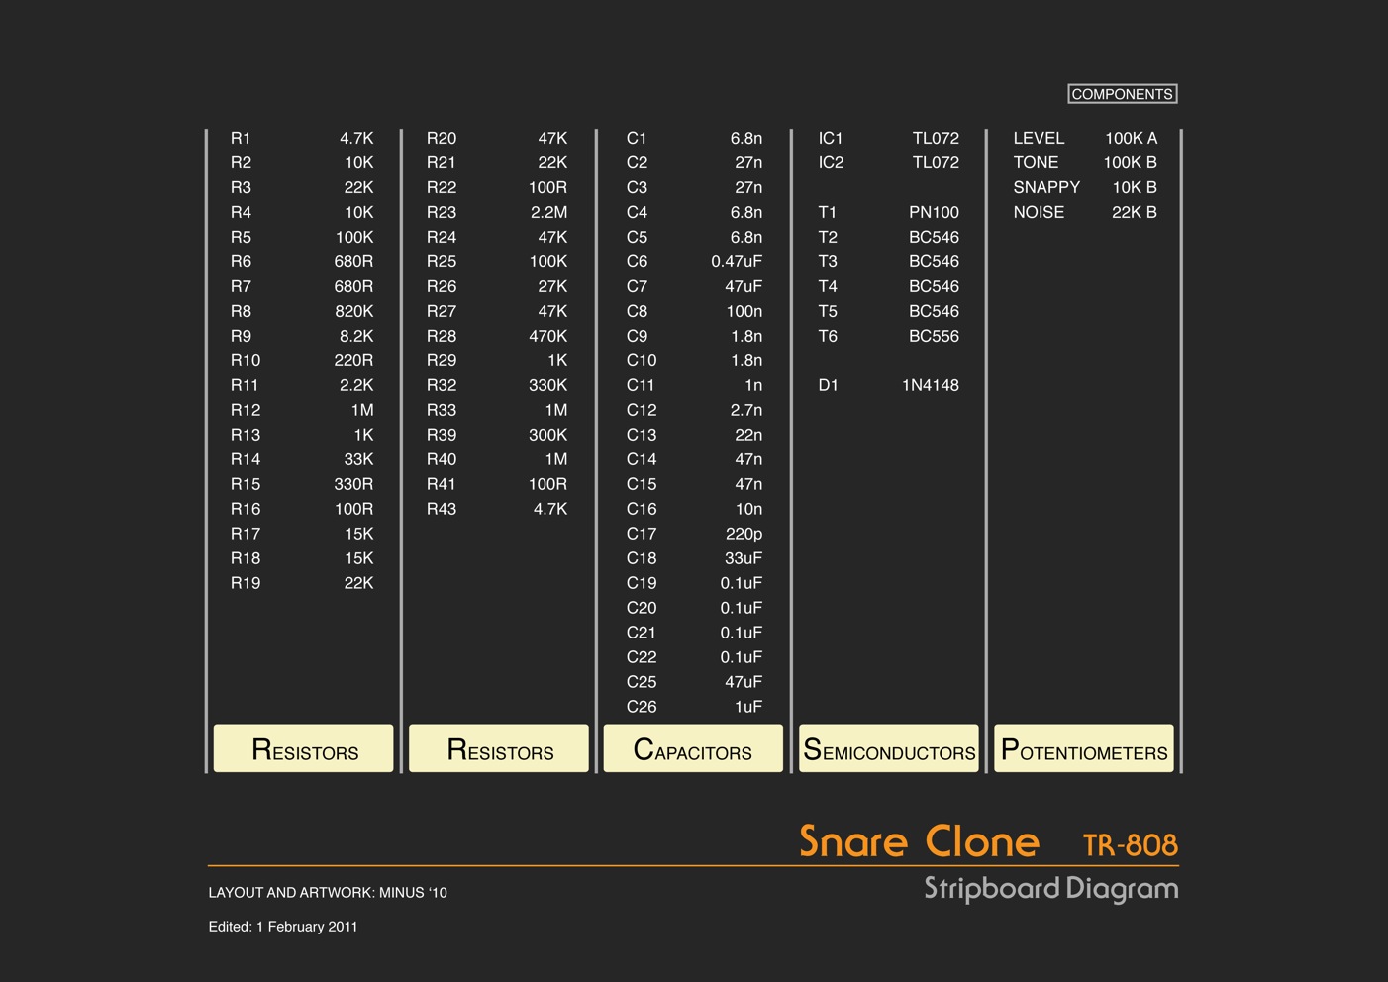The image size is (1388, 982).
Task: Click the COMPONENTS label box
Action: [1122, 94]
